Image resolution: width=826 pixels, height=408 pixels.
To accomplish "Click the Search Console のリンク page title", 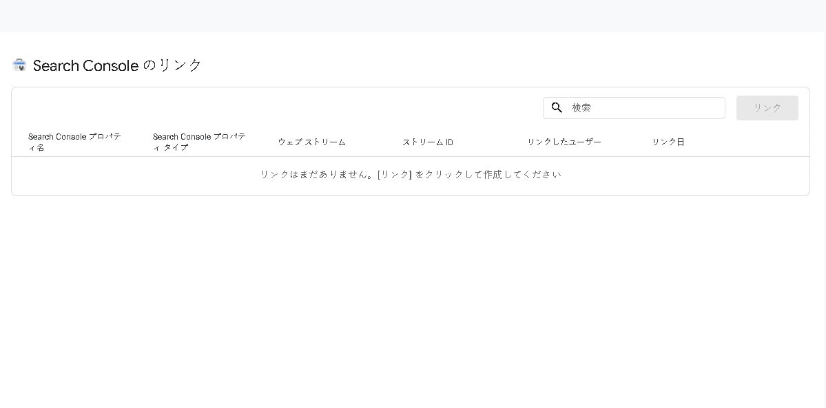I will click(117, 65).
